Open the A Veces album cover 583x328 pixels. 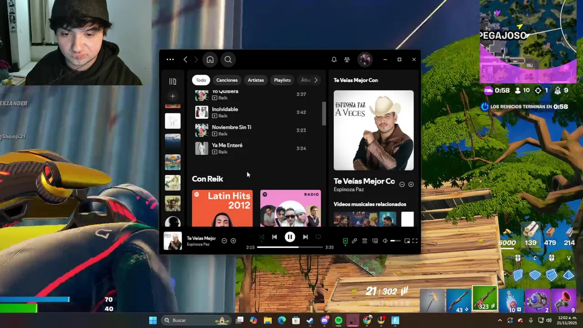point(373,130)
